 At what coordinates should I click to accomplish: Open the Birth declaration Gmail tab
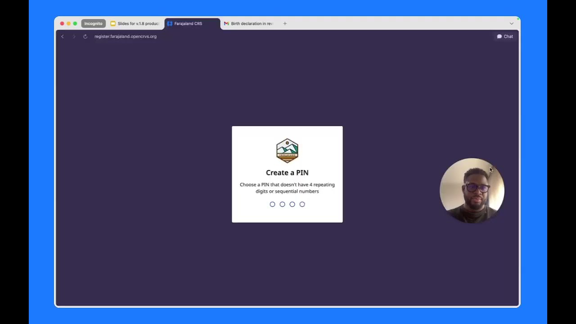[248, 23]
